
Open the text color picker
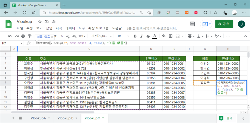155,36
